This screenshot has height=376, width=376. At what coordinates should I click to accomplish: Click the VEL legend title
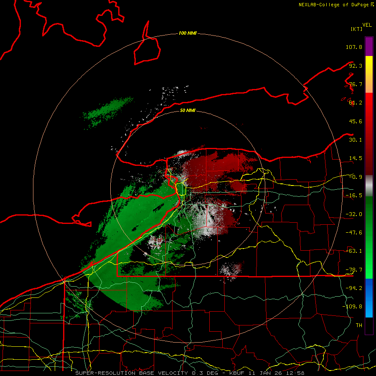point(367,25)
